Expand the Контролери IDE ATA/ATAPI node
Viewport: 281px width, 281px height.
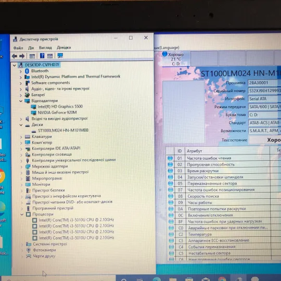pyautogui.click(x=21, y=149)
